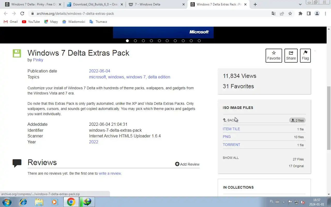
Task: Bookmark this page with the star
Action: (290, 13)
